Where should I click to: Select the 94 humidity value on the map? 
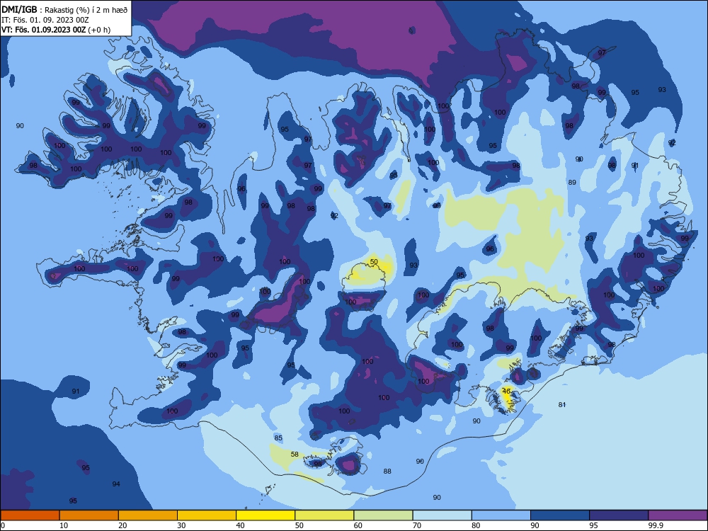tap(116, 484)
